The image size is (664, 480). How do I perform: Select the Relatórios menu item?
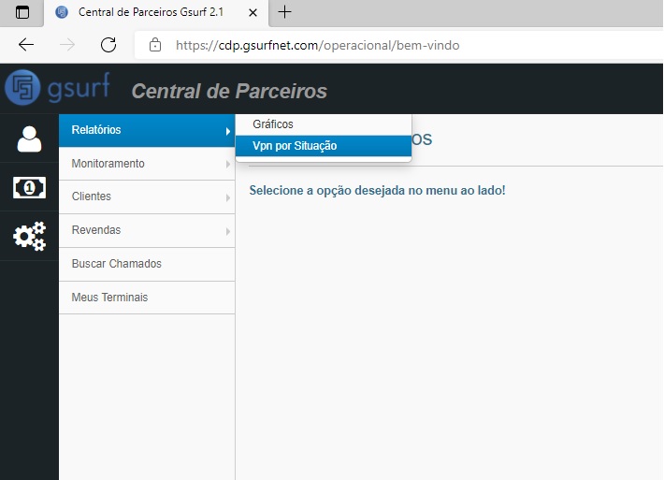click(x=147, y=130)
